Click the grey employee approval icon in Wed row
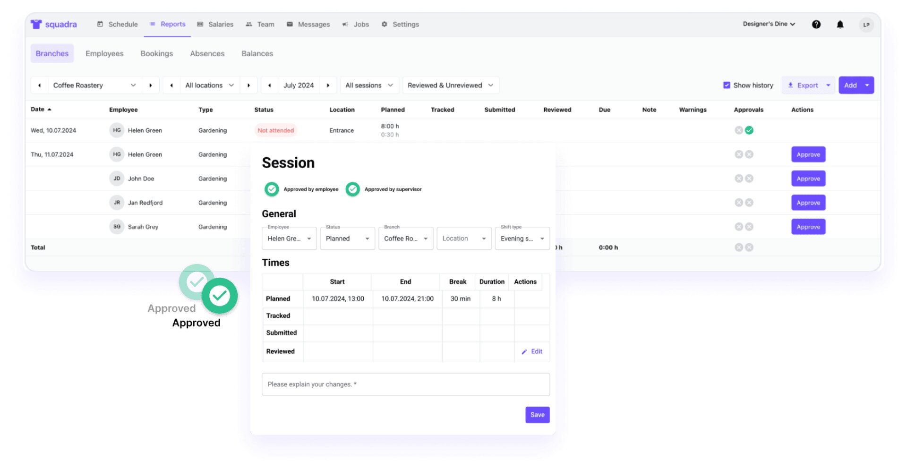 (739, 130)
